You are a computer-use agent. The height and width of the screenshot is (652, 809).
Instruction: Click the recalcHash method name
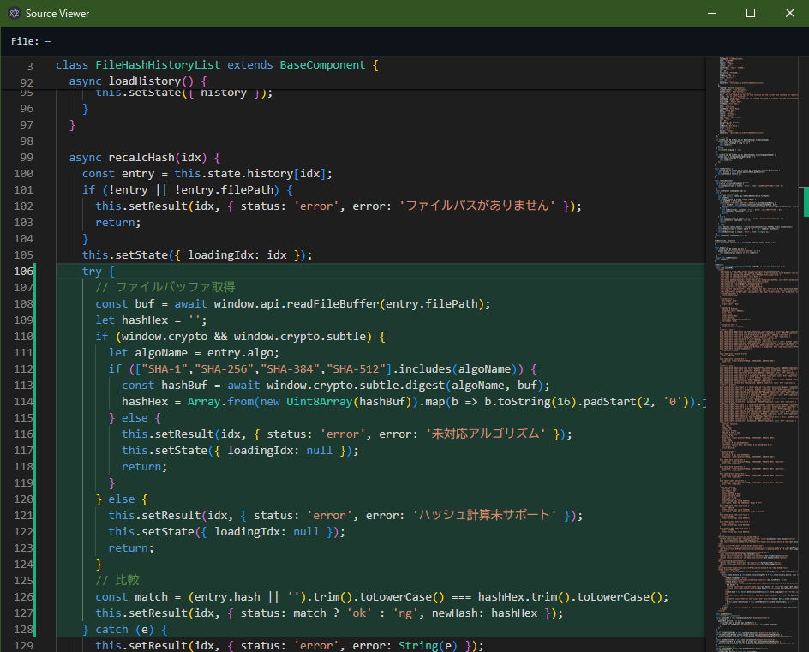(141, 157)
